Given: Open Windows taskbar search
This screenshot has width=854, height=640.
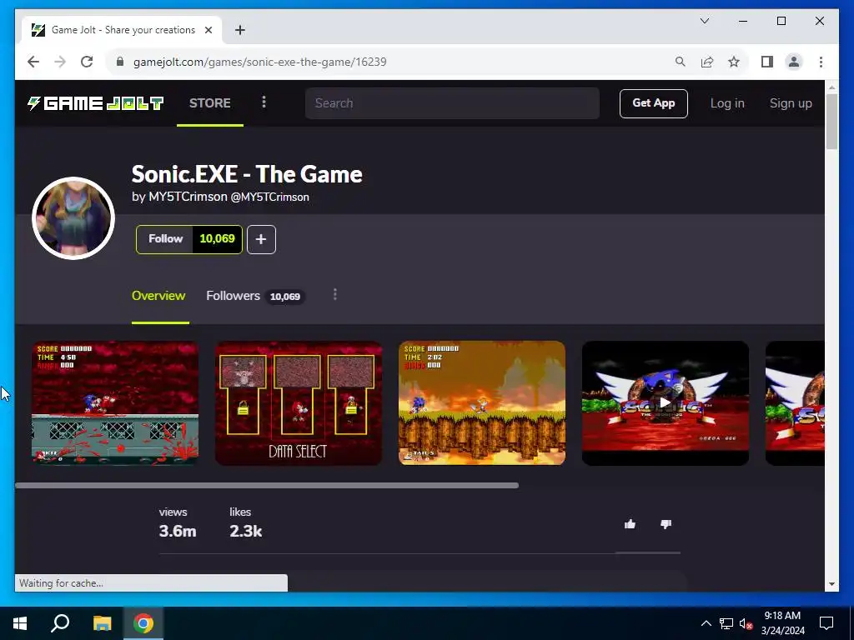Looking at the screenshot, I should pos(60,623).
